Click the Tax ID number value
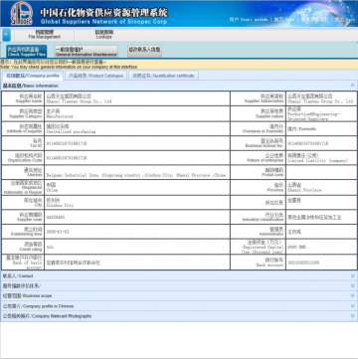358x359 pixels. click(x=67, y=143)
